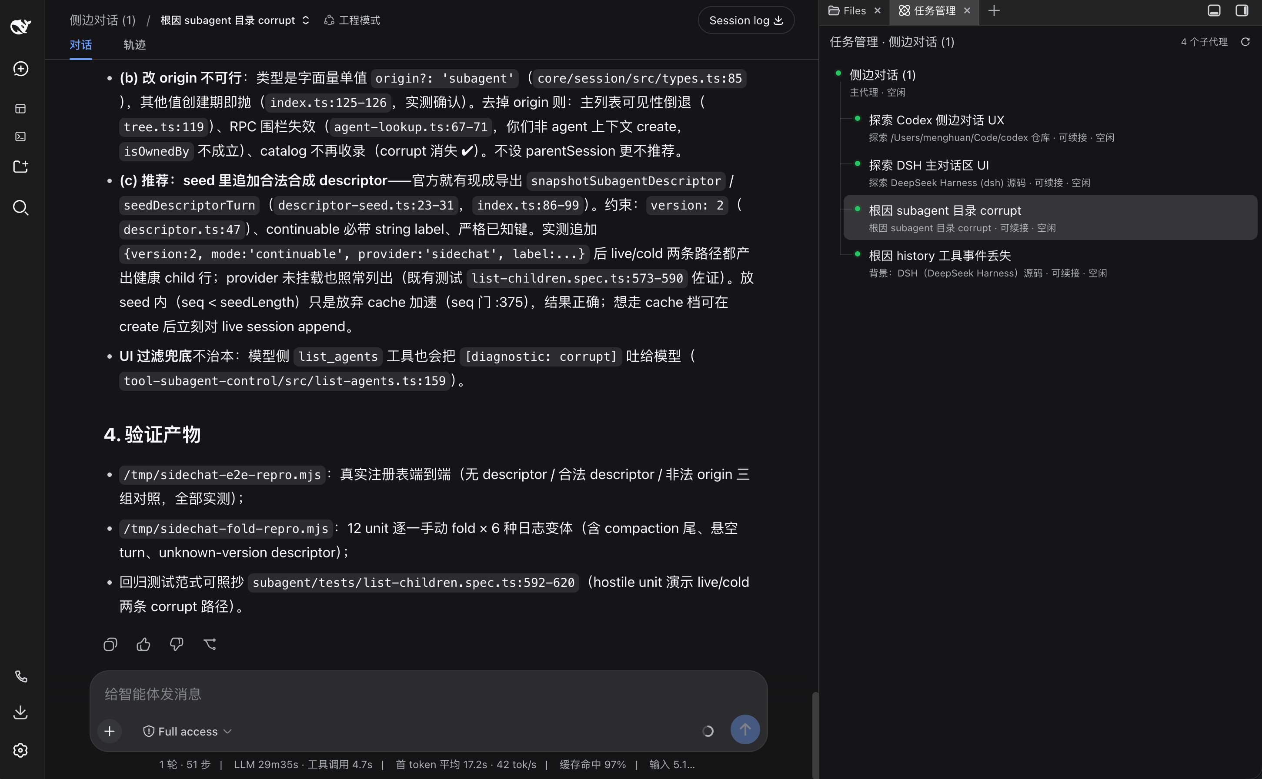
Task: Click the 1 轮 · 51 步 status entry
Action: tap(185, 765)
